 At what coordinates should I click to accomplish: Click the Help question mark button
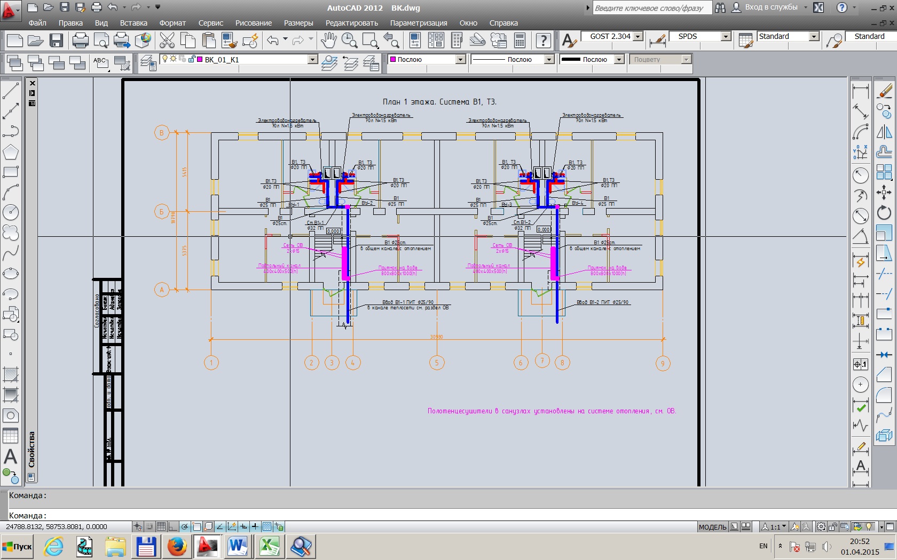point(543,40)
